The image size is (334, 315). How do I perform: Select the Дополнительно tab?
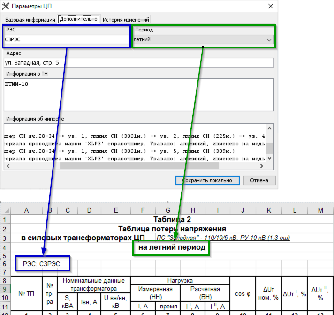(79, 19)
